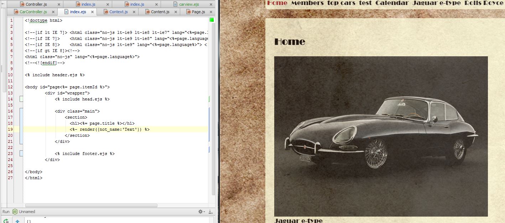Click the Run panel label
The height and width of the screenshot is (223, 505).
point(6,212)
